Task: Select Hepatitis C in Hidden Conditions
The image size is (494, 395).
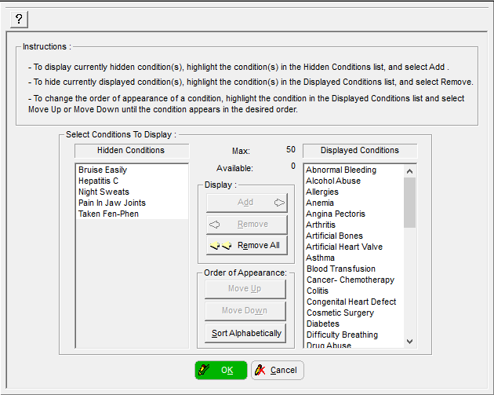Action: tap(132, 181)
